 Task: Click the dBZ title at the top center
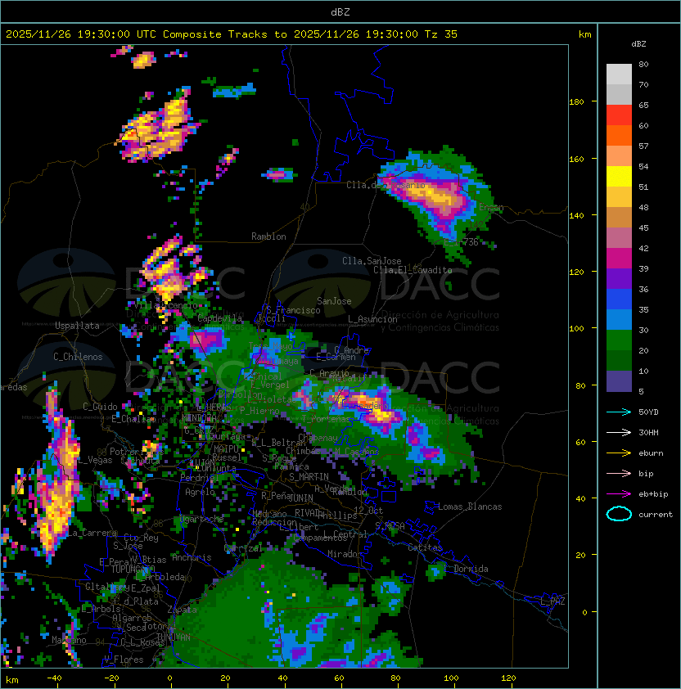pos(340,12)
